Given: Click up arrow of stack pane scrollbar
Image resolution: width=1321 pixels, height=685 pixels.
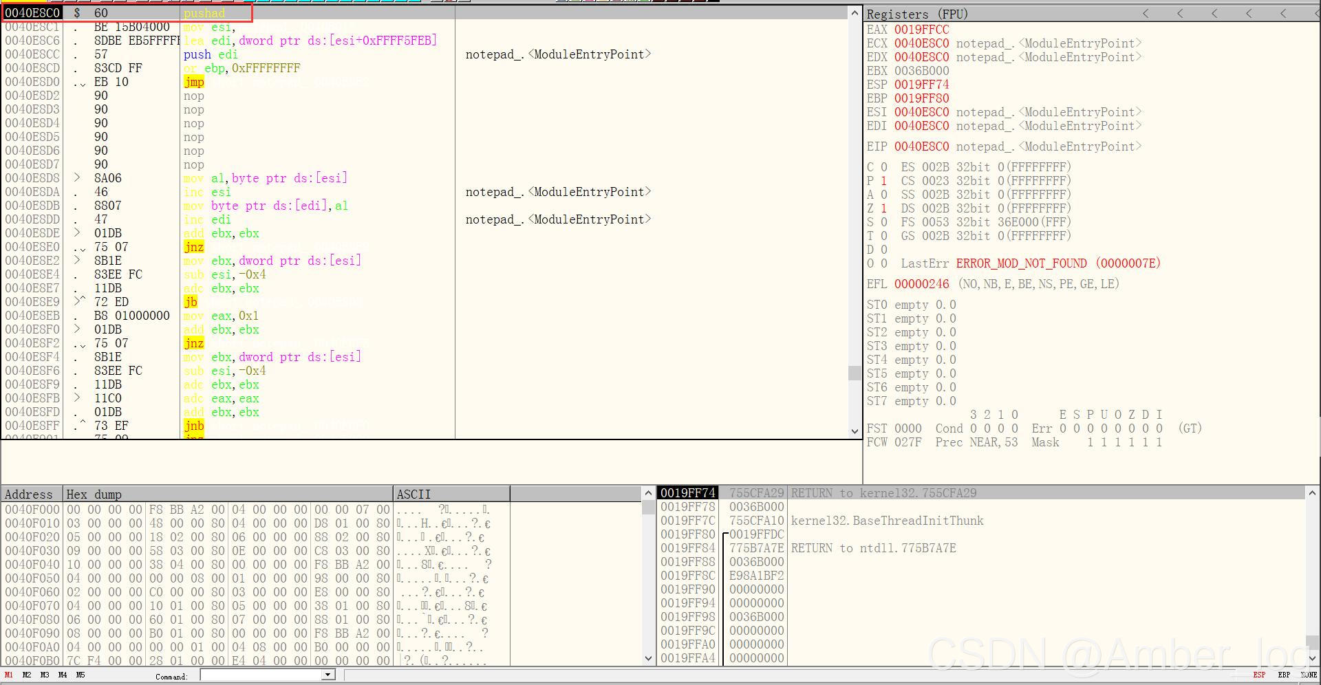Looking at the screenshot, I should click(1312, 493).
